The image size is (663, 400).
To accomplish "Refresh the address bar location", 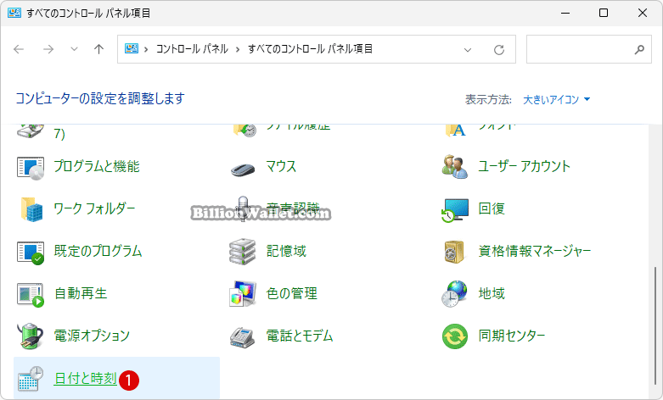I will [499, 50].
